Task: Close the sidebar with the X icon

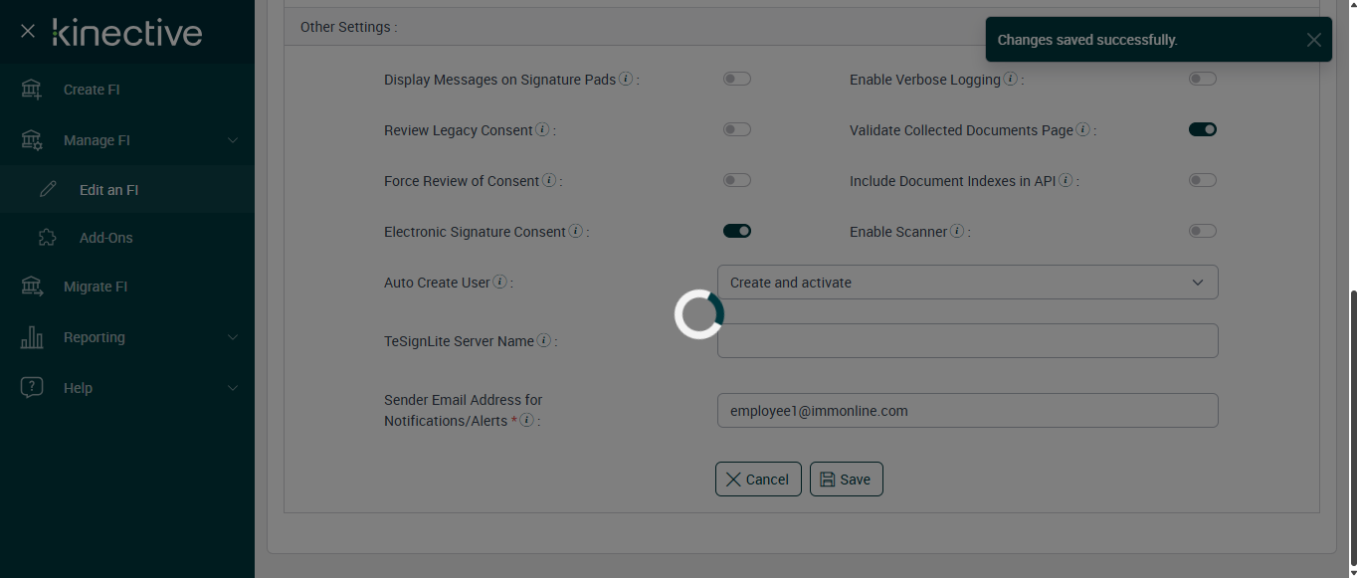Action: (x=28, y=32)
